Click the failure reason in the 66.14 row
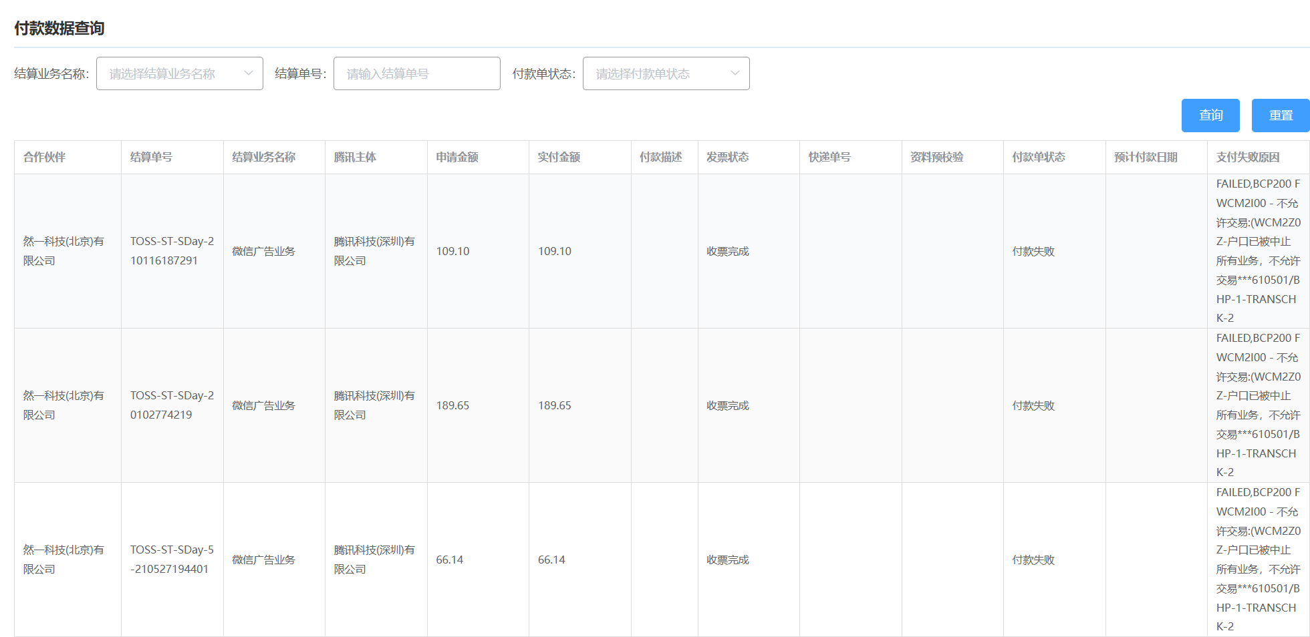The image size is (1310, 637). click(1259, 560)
